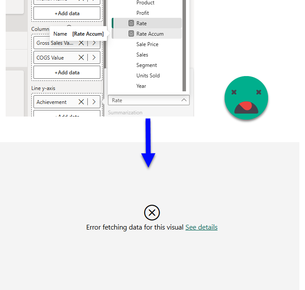This screenshot has height=290, width=305.
Task: Choose Profit in the field list
Action: (x=143, y=13)
